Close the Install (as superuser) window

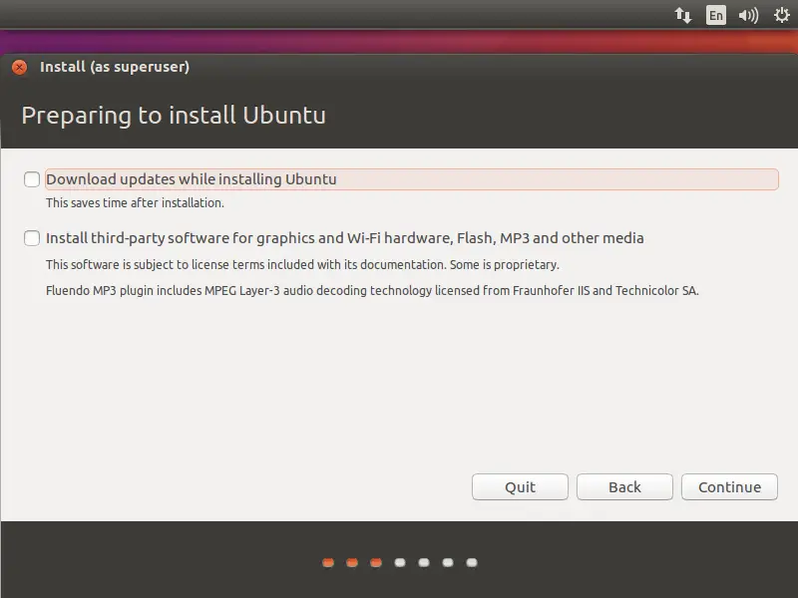(19, 67)
